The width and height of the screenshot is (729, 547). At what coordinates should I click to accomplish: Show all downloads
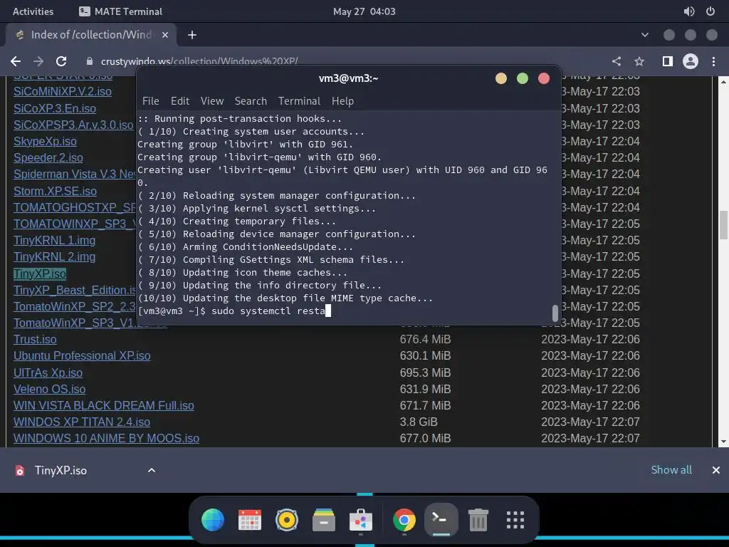[x=671, y=470]
